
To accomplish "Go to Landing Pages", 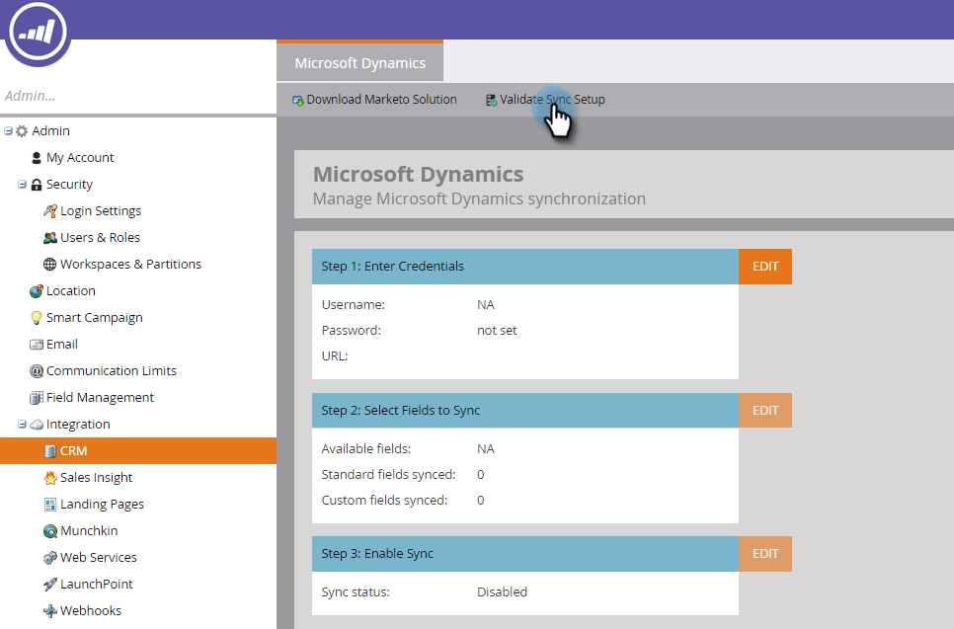I will (x=102, y=505).
